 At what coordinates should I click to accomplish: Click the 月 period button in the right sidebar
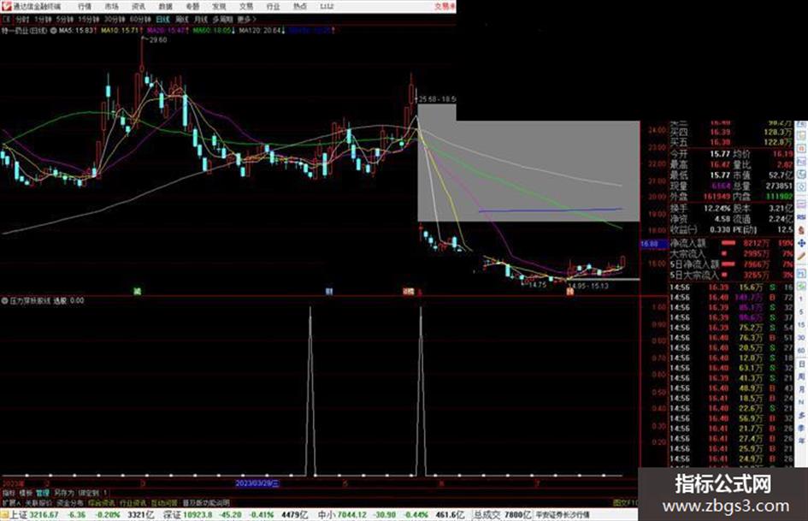click(801, 389)
